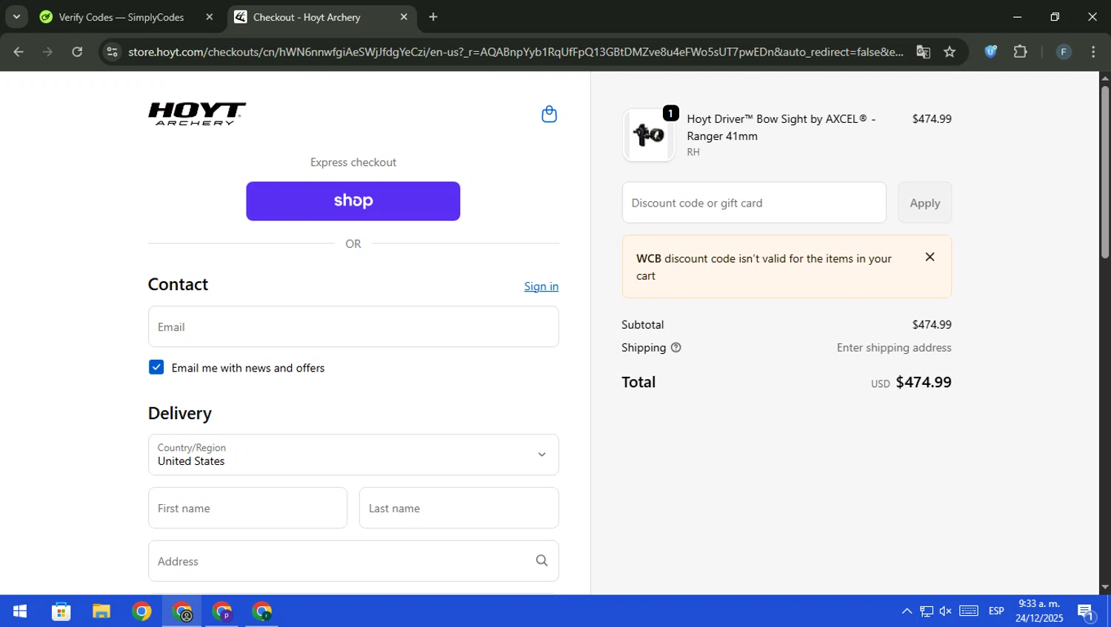Open the shopping cart bag icon
The height and width of the screenshot is (627, 1111).
pyautogui.click(x=549, y=114)
